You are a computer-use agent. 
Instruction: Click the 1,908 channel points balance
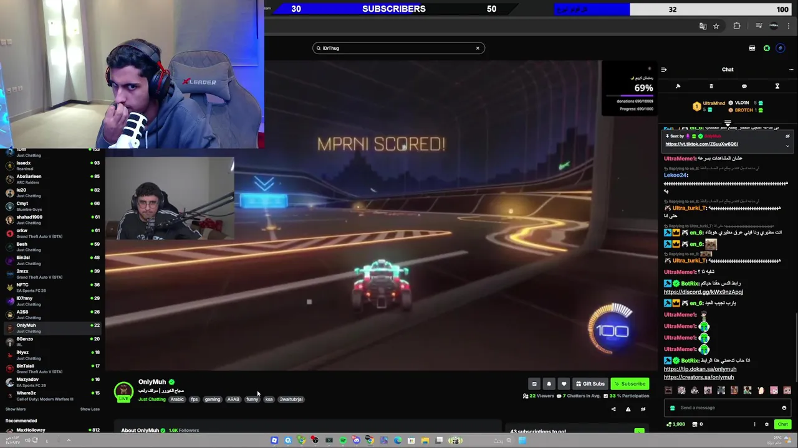[x=676, y=424]
